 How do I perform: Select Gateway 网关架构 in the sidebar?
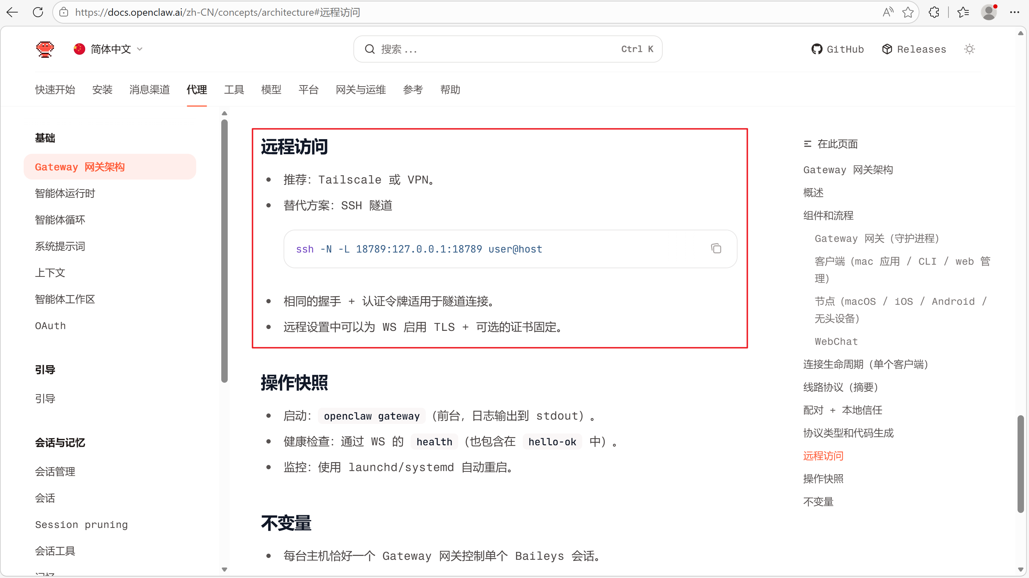(79, 167)
